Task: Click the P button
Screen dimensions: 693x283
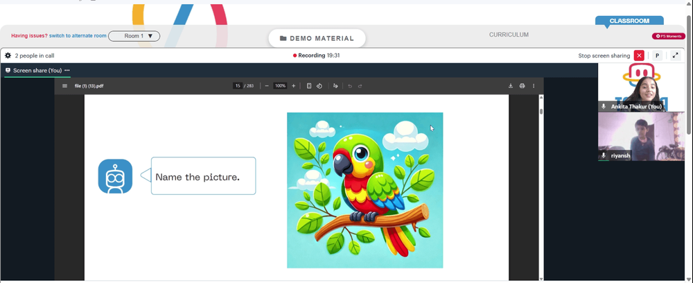Action: coord(657,55)
